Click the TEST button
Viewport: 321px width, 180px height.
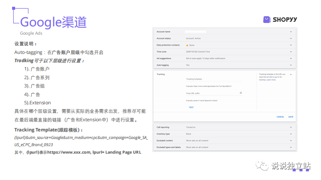pyautogui.click(x=191, y=107)
